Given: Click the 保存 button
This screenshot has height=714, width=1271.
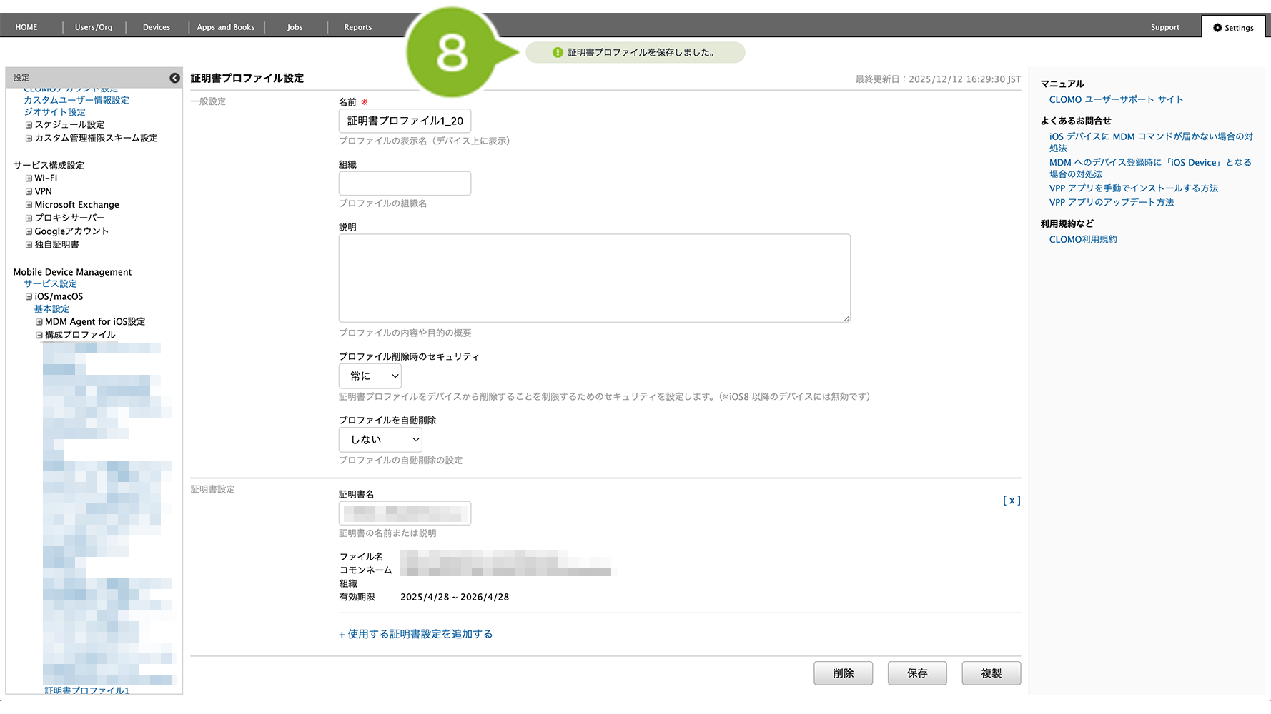Looking at the screenshot, I should [x=917, y=673].
